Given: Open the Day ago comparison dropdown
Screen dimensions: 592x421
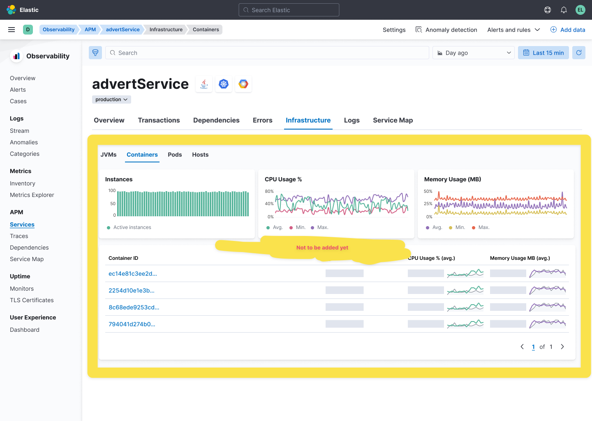Looking at the screenshot, I should pyautogui.click(x=473, y=52).
